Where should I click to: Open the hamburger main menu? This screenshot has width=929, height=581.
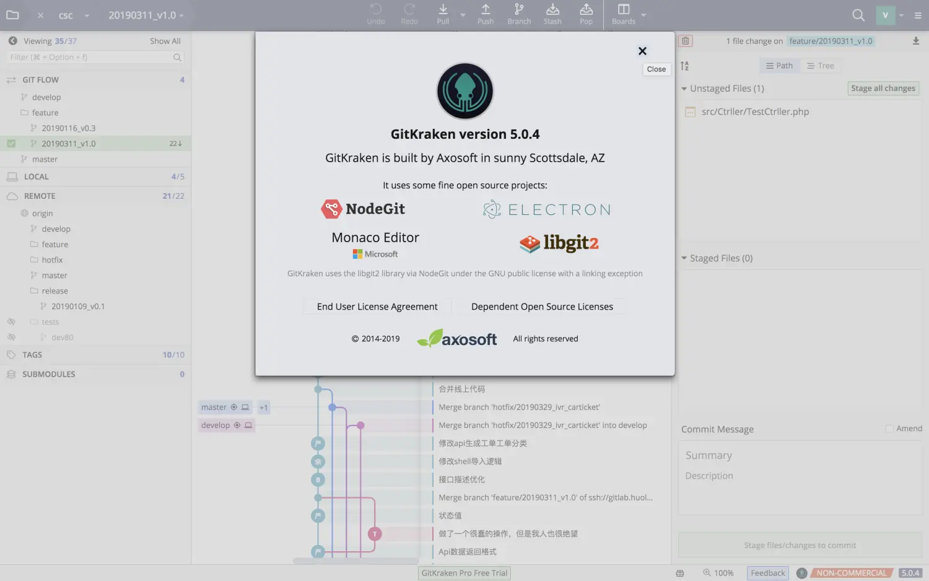pos(918,15)
